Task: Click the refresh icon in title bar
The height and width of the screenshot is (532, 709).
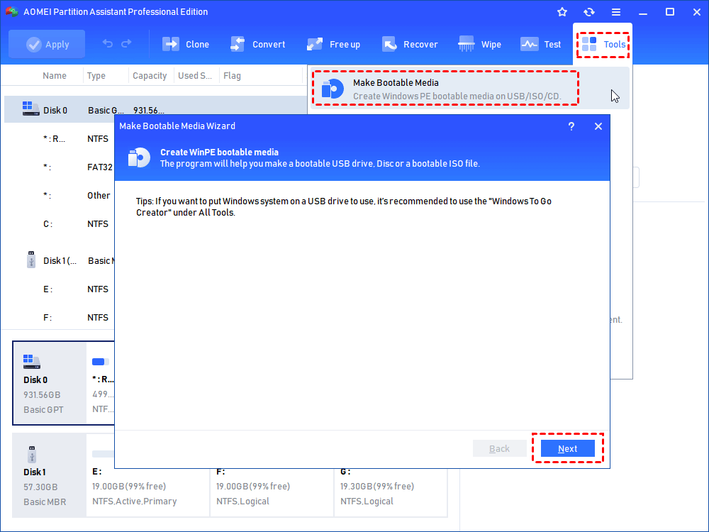Action: coord(588,12)
